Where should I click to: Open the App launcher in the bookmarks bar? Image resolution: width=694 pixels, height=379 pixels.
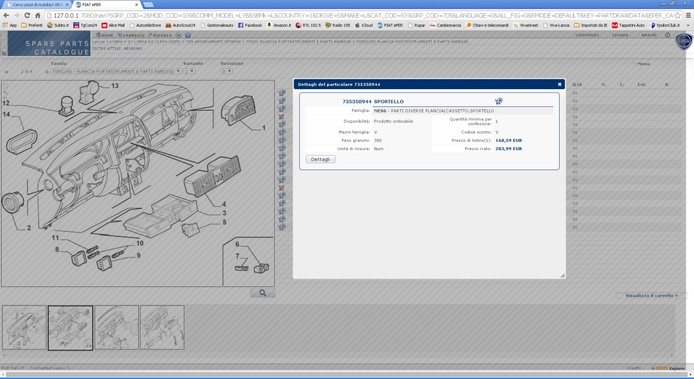(9, 25)
